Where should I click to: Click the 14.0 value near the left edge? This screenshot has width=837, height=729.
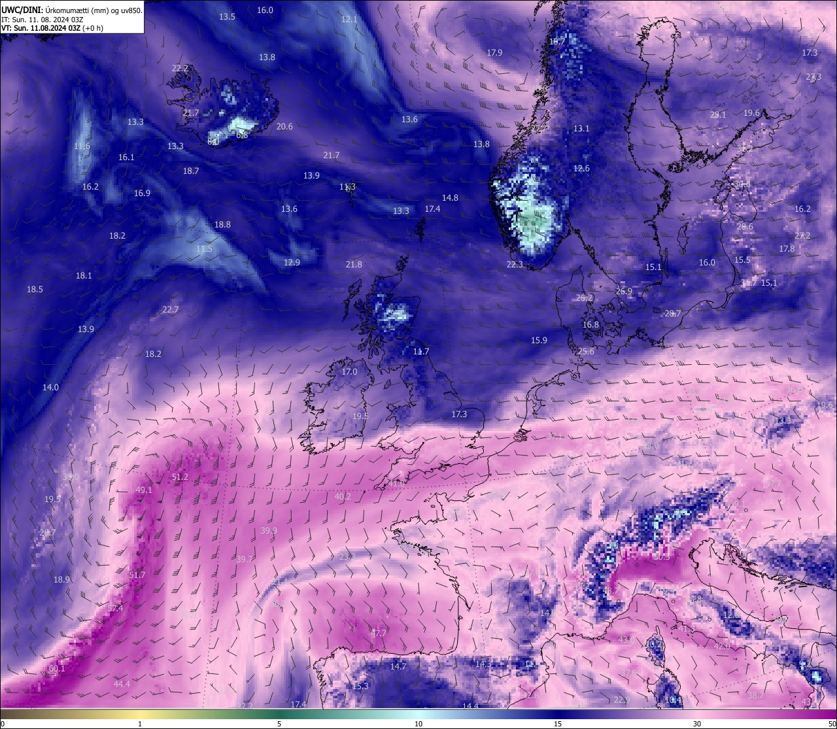(50, 388)
